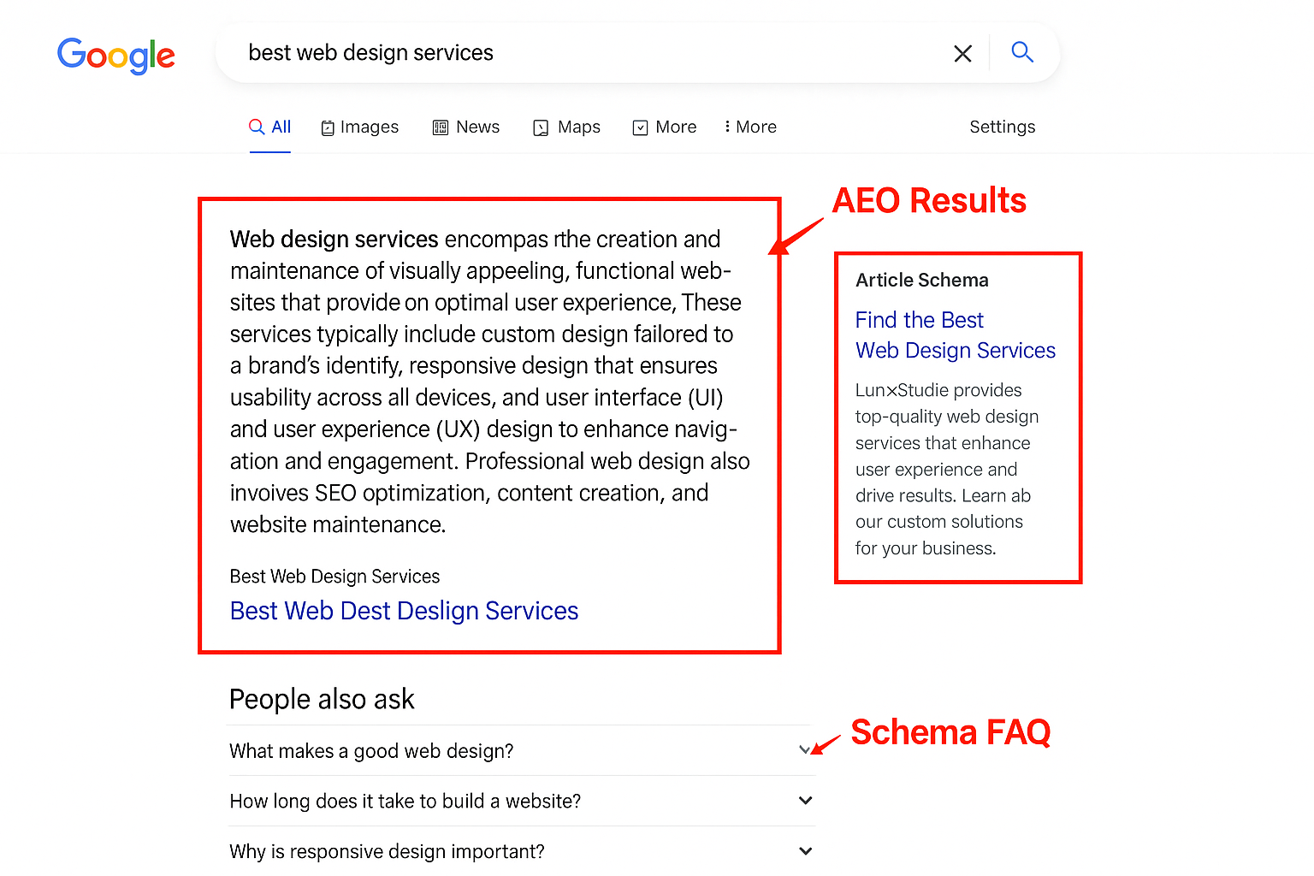This screenshot has width=1314, height=876.
Task: Expand "Why is responsive design important?"
Action: (522, 851)
